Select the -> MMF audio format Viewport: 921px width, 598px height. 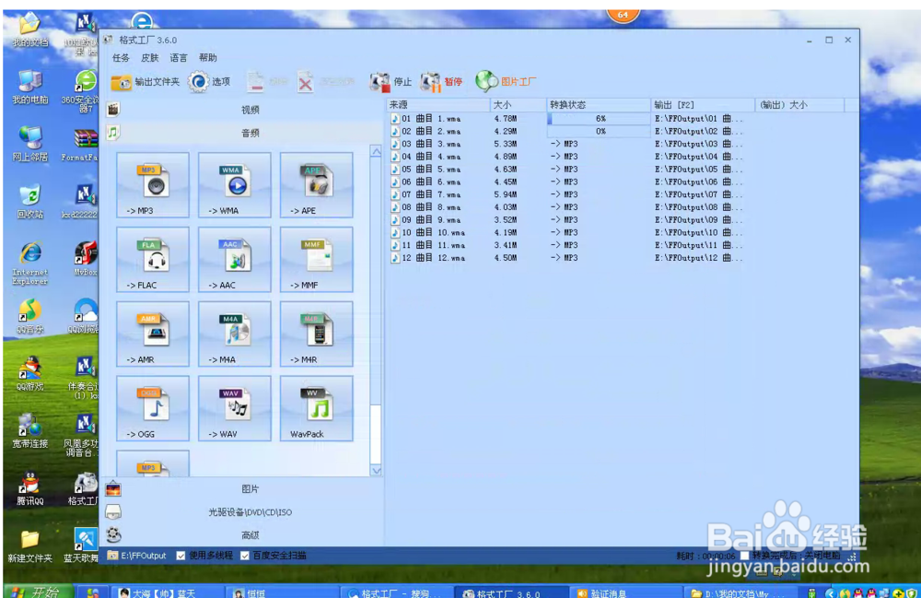coord(317,260)
